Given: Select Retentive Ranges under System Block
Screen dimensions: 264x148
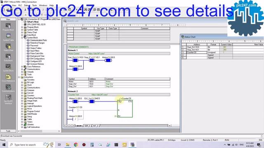Looking at the screenshot, I should click(x=38, y=43).
